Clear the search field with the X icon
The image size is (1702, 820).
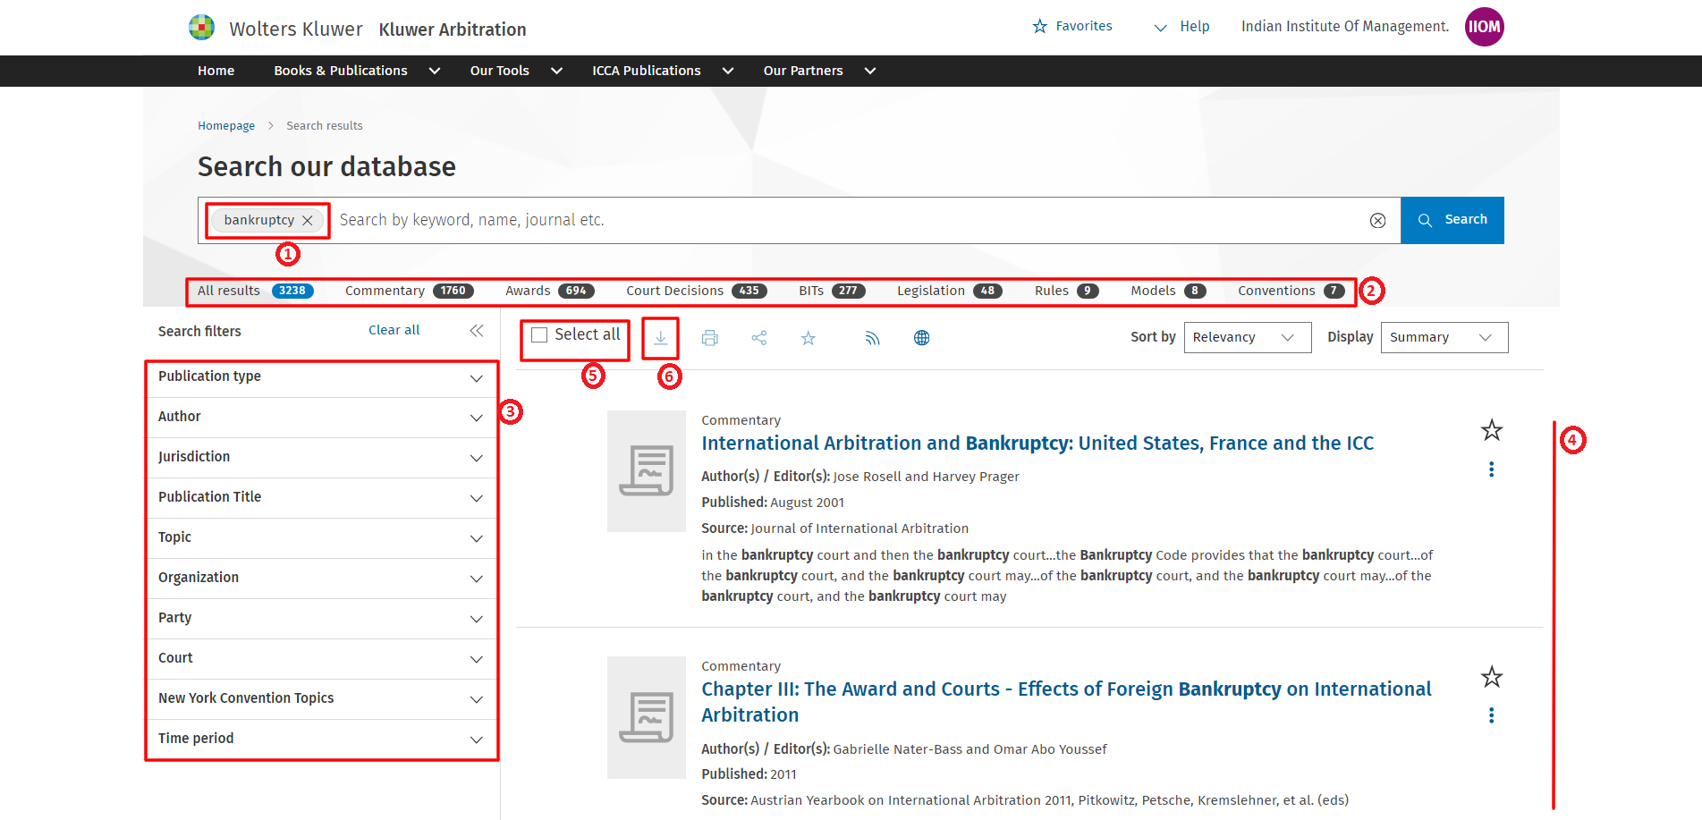[x=1377, y=221]
